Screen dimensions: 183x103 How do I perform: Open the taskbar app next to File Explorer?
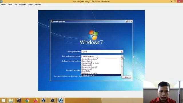[x=19, y=100]
